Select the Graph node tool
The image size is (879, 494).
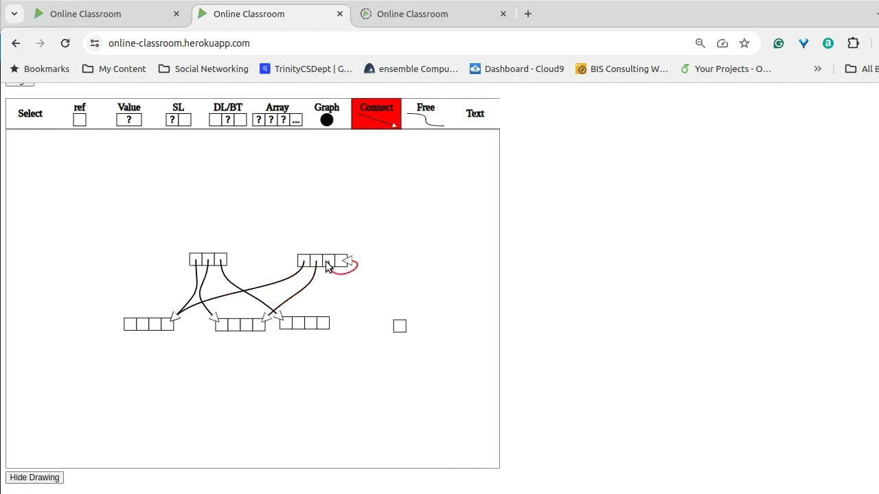(x=327, y=114)
